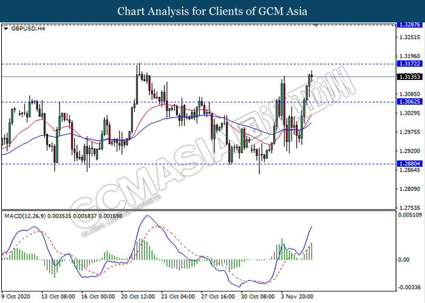Click the GBPUSD,H4 dropdown triangle
Viewport: 425px width, 303px height.
point(6,28)
